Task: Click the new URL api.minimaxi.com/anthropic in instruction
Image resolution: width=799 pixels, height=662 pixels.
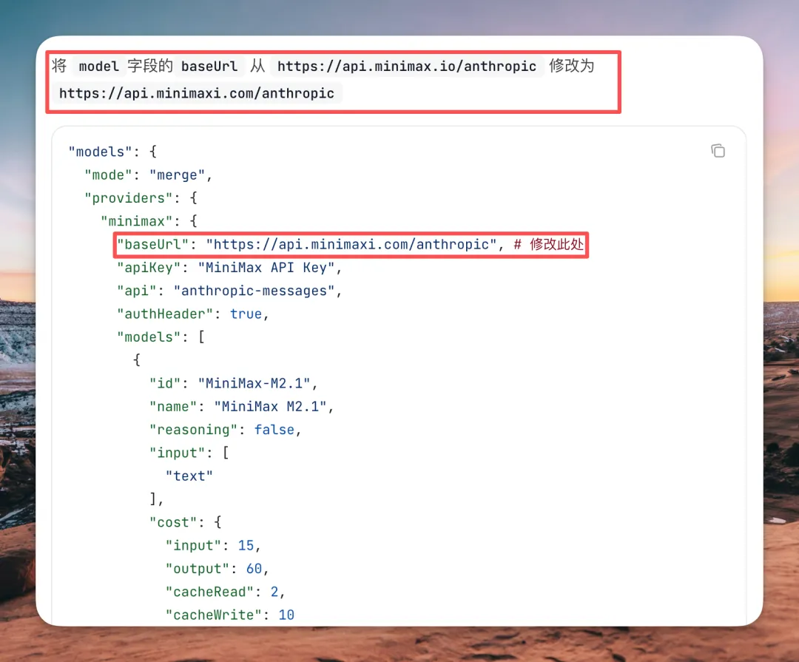Action: coord(197,94)
